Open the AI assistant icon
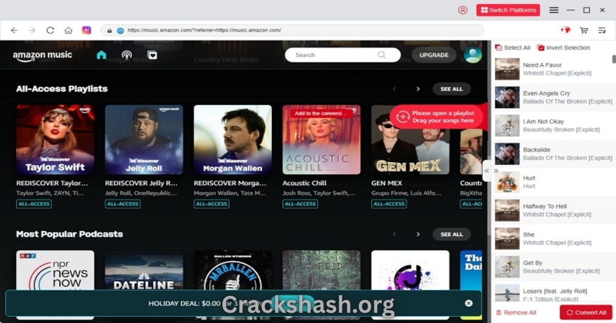Image resolution: width=616 pixels, height=323 pixels. click(x=86, y=30)
